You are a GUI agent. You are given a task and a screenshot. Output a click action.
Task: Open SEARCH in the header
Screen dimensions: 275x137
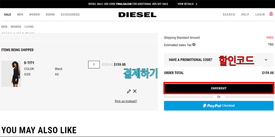[229, 14]
